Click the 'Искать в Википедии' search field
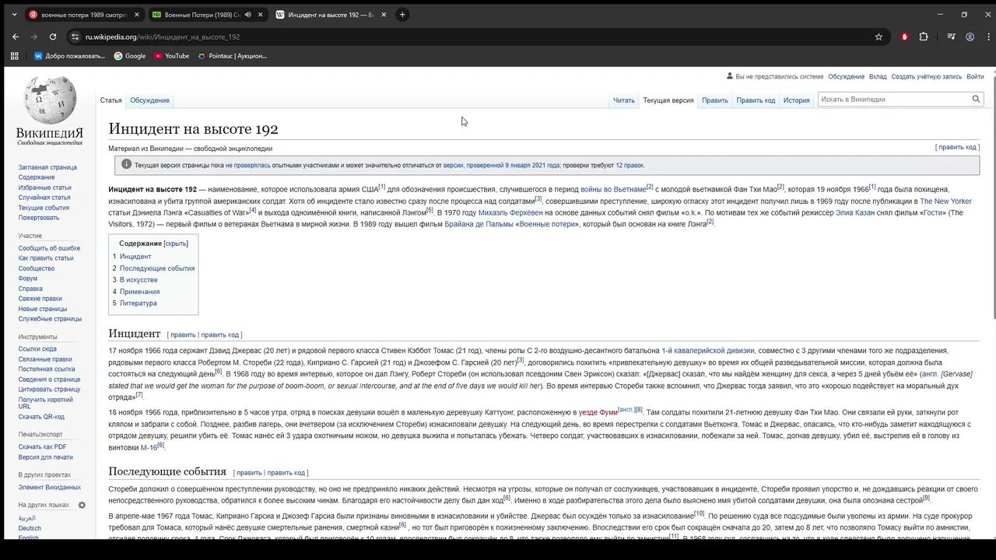Image resolution: width=996 pixels, height=560 pixels. [893, 100]
